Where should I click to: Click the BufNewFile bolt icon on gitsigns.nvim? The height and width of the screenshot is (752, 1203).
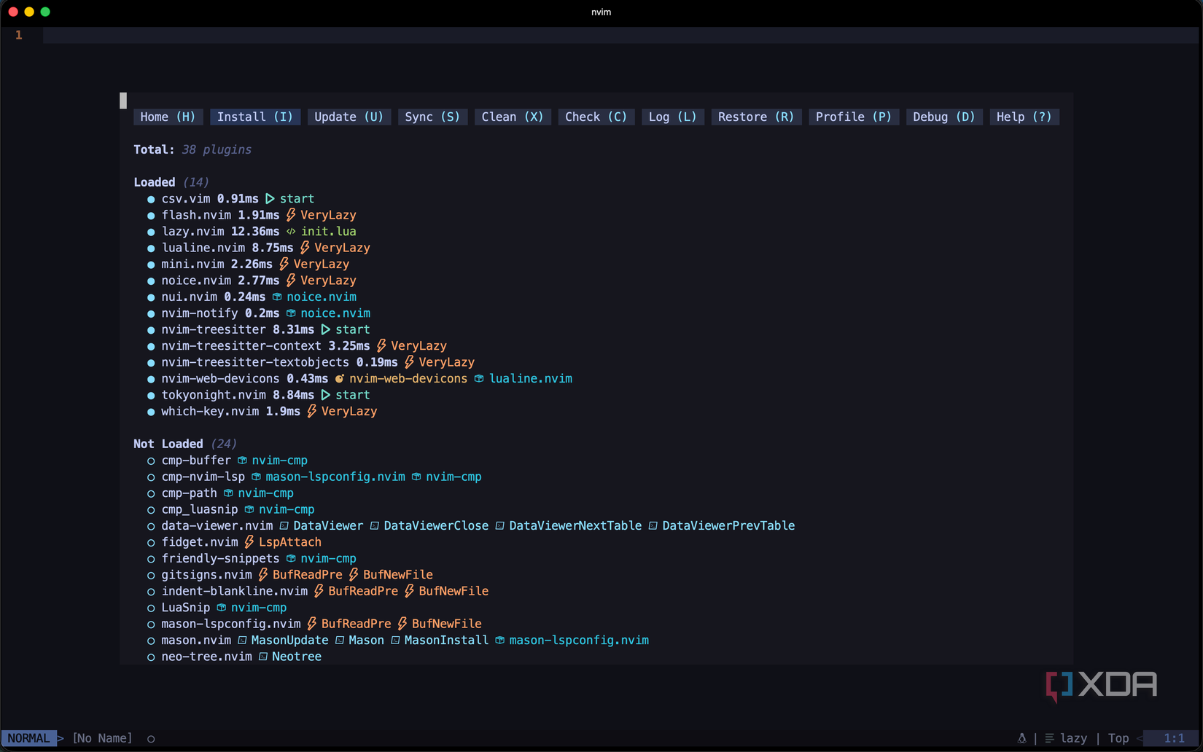tap(354, 575)
